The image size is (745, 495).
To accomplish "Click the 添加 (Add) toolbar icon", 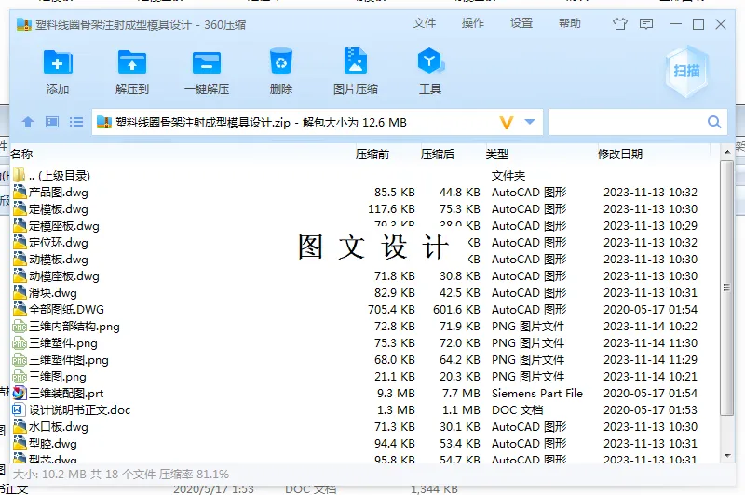I will pyautogui.click(x=58, y=62).
